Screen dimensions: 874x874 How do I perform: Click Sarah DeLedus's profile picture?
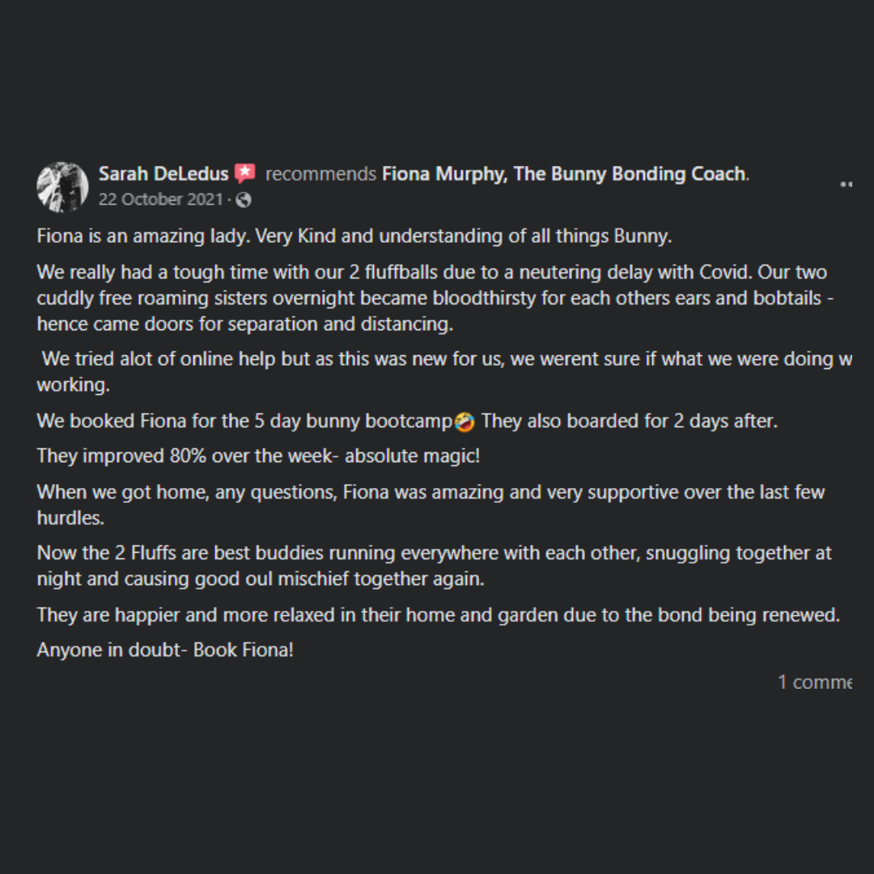[62, 186]
